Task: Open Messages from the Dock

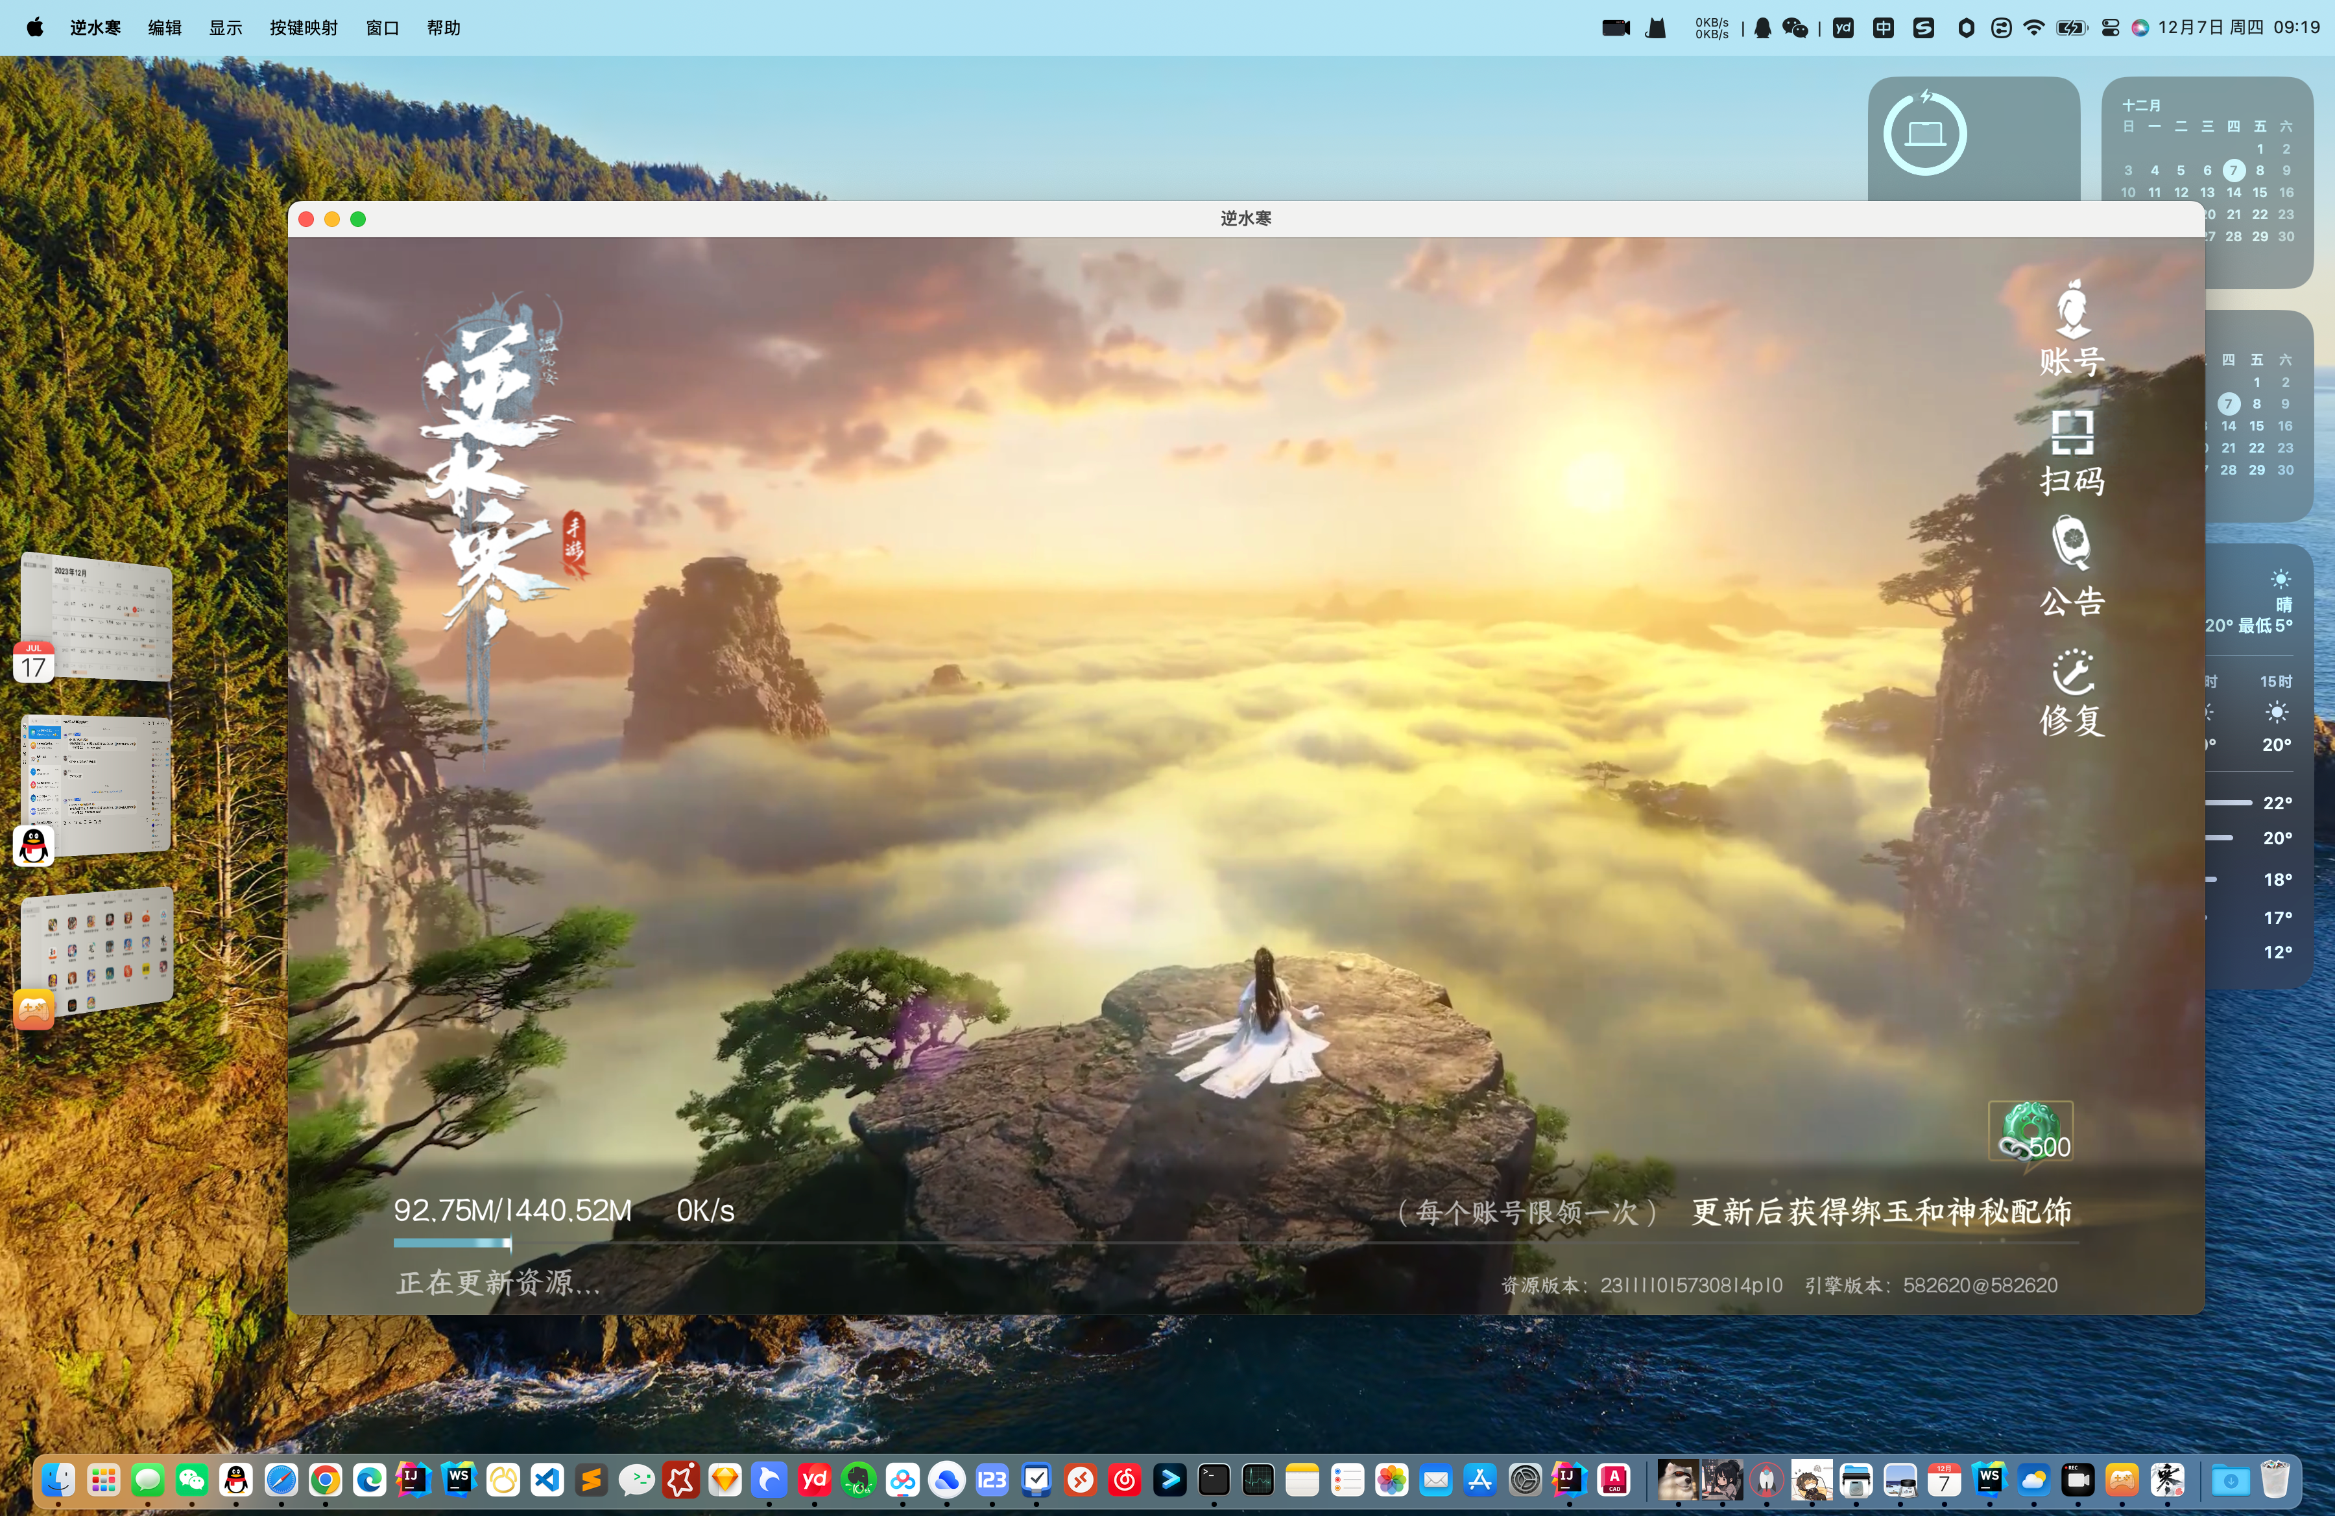Action: tap(147, 1479)
